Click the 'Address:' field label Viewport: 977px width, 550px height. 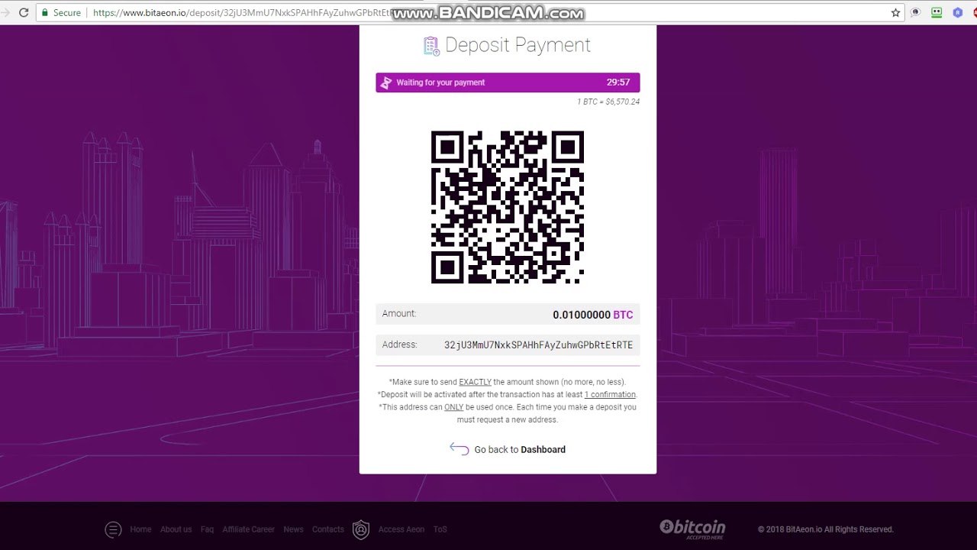tap(399, 345)
